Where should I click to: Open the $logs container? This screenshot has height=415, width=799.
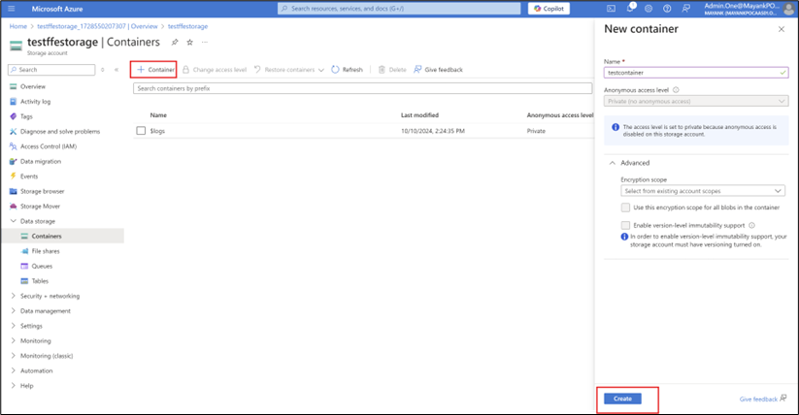(x=157, y=131)
